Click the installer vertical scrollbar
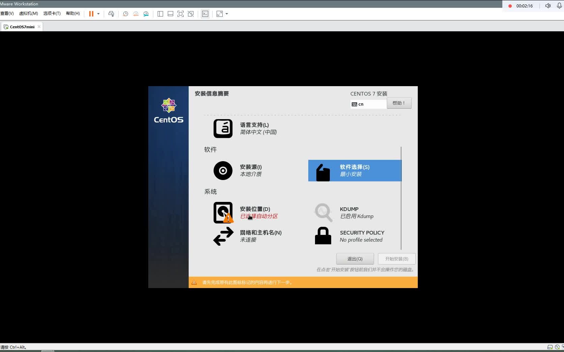564x352 pixels. coord(401,198)
